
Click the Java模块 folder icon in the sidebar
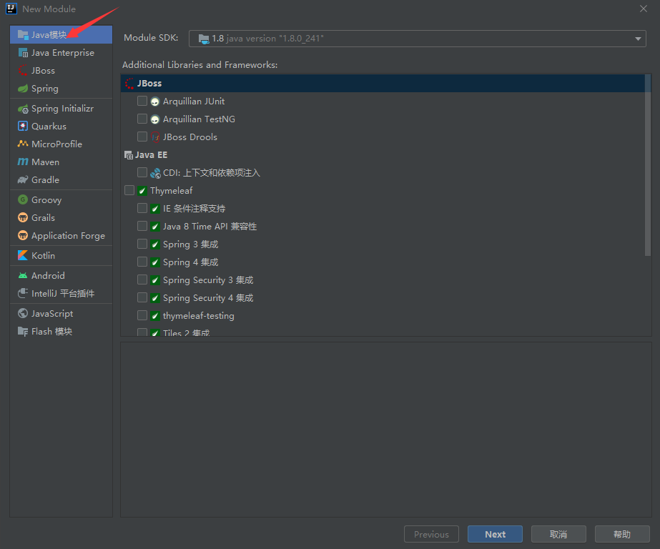point(23,34)
